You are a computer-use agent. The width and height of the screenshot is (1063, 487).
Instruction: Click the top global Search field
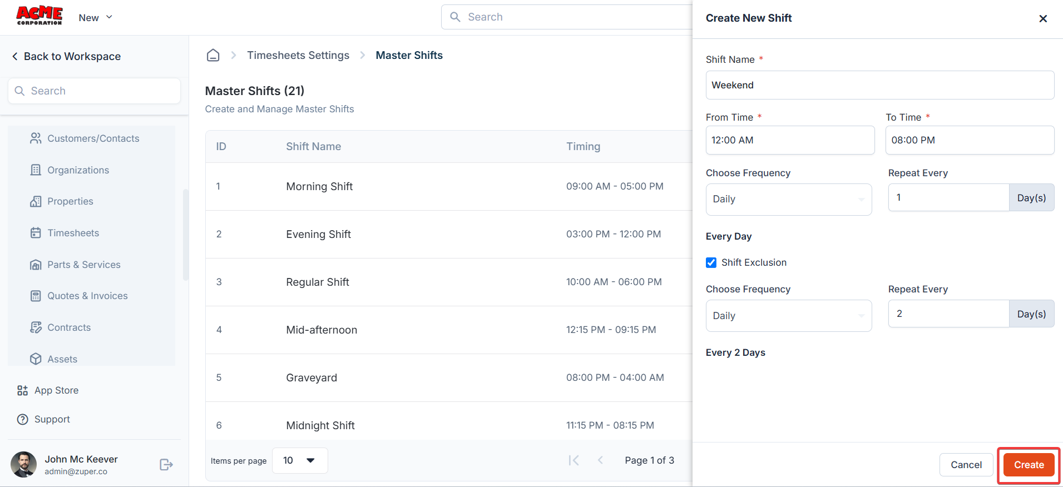coord(567,17)
